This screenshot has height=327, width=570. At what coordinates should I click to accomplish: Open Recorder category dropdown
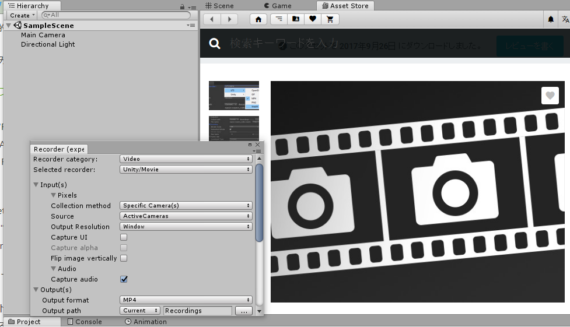pos(186,159)
